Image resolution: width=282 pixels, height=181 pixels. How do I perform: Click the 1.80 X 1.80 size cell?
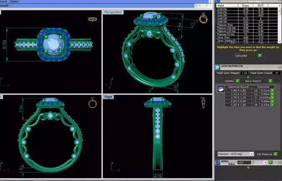[x=238, y=90]
